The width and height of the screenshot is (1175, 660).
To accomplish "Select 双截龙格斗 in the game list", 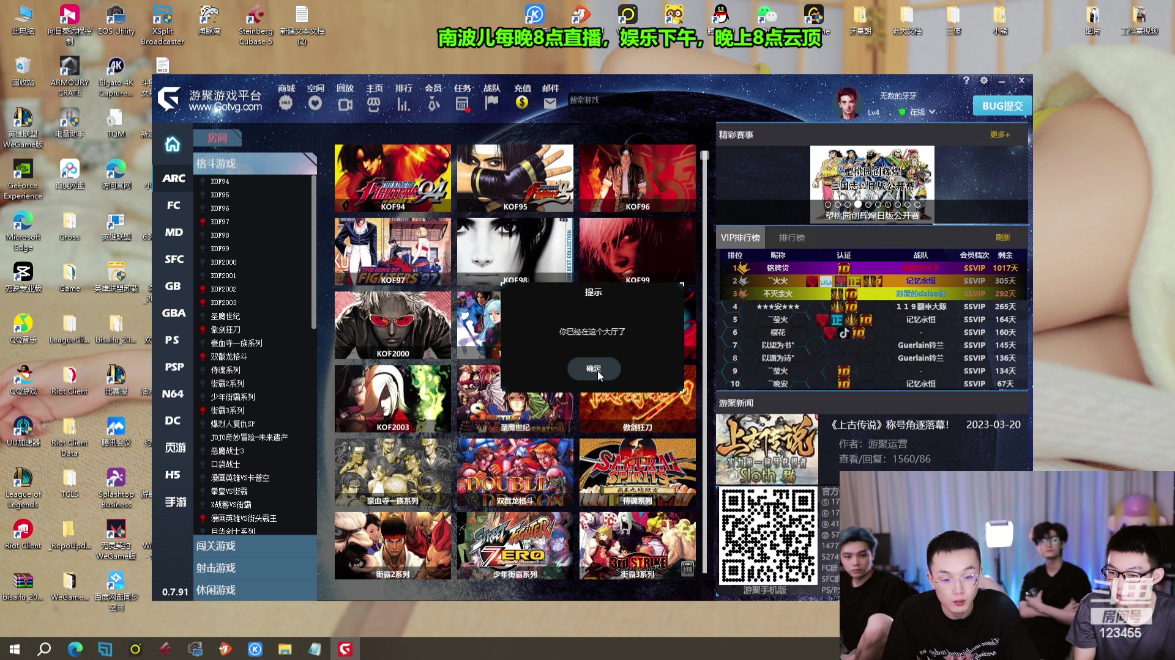I will (x=229, y=356).
